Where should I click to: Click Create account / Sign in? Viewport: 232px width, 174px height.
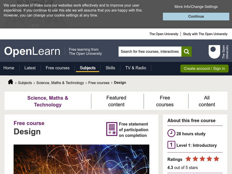[x=204, y=68]
